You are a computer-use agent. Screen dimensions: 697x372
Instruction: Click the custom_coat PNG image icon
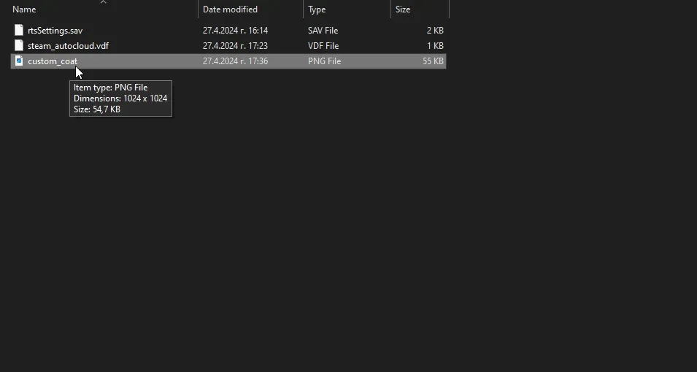20,61
